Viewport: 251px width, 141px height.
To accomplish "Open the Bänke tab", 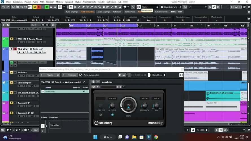I will click(44, 117).
